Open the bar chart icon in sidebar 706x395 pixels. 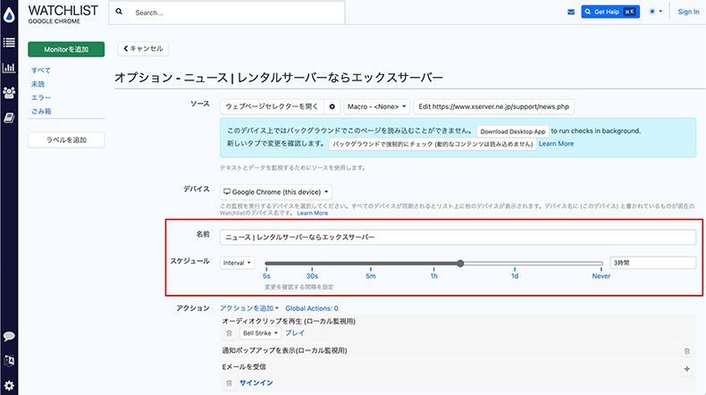click(x=9, y=67)
